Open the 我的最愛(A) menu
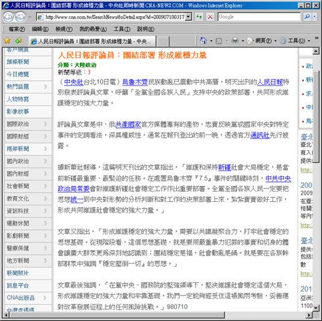The height and width of the screenshot is (321, 322). click(x=93, y=29)
